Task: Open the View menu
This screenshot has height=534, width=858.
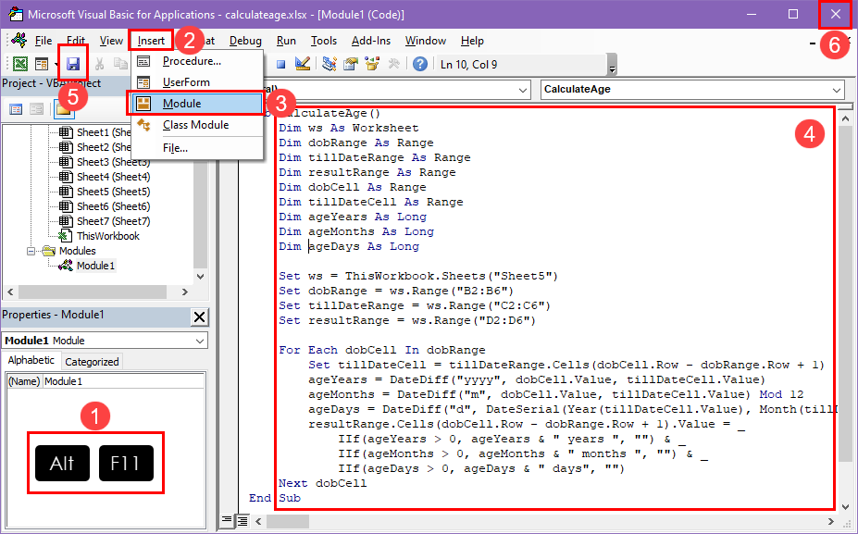Action: (x=111, y=41)
